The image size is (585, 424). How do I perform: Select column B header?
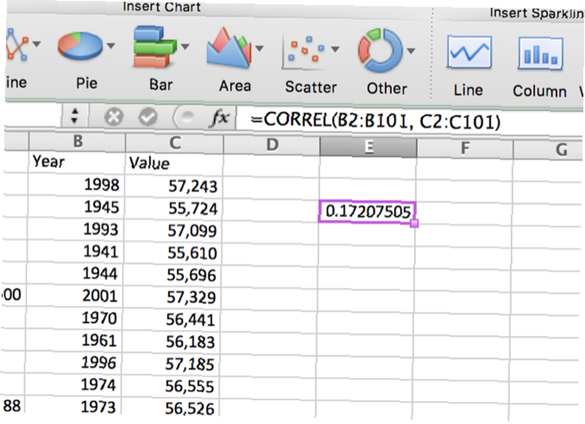click(x=77, y=141)
